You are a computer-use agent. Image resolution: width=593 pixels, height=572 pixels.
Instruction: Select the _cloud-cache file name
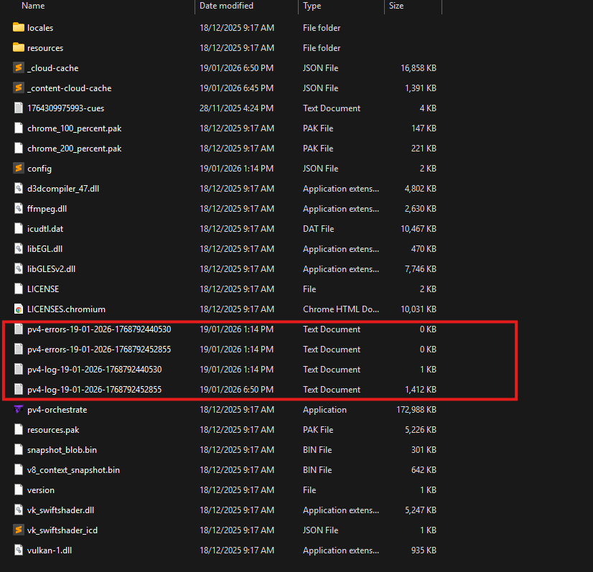point(53,68)
